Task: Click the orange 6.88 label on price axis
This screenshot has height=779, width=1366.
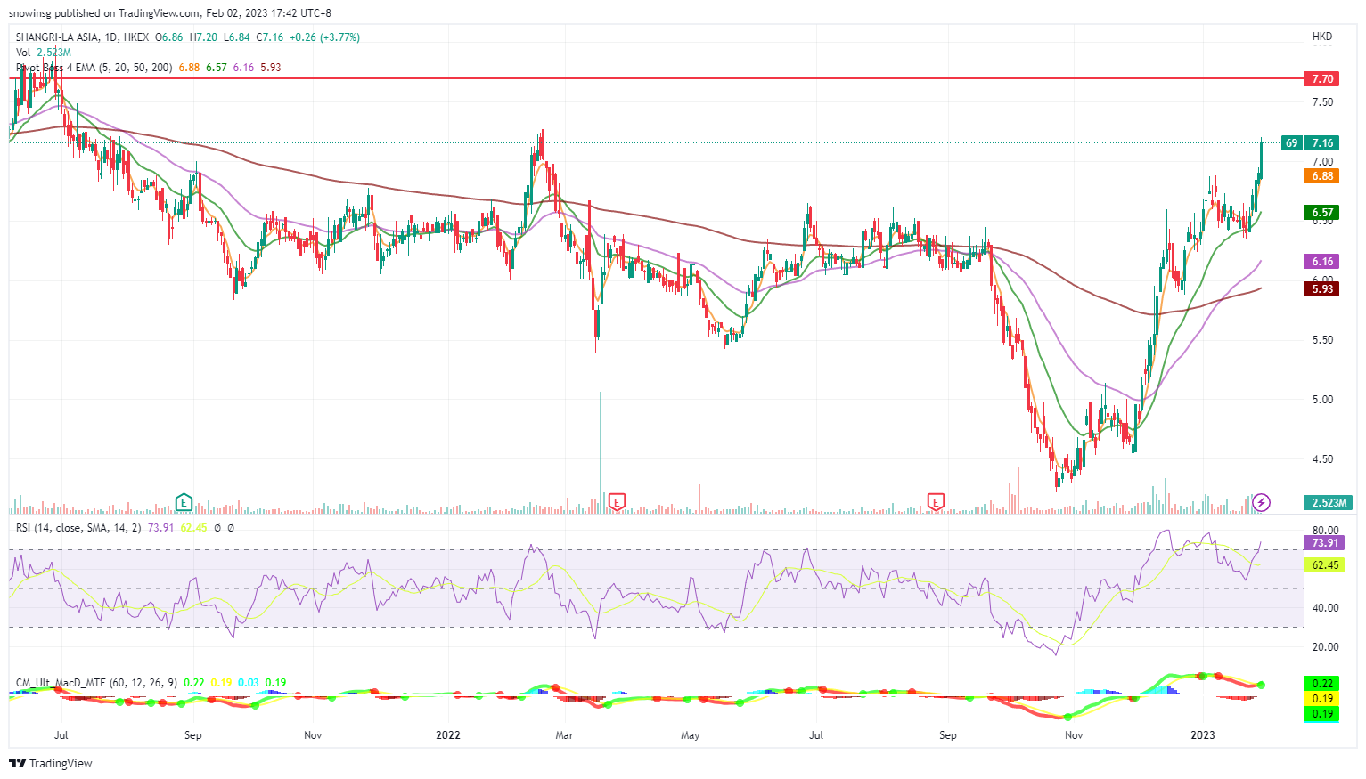Action: tap(1321, 176)
